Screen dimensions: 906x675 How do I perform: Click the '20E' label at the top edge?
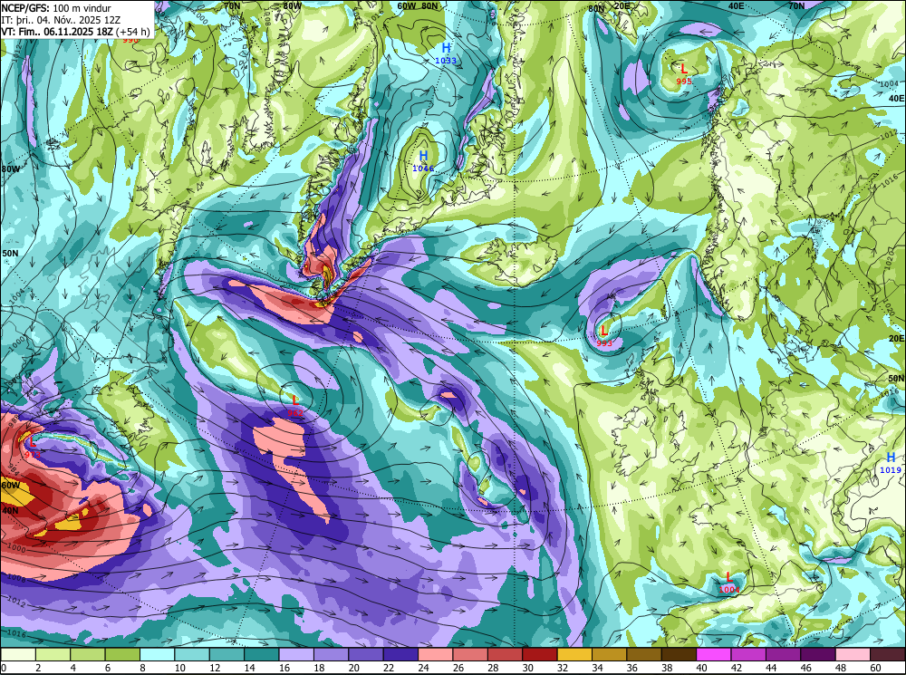coord(622,6)
